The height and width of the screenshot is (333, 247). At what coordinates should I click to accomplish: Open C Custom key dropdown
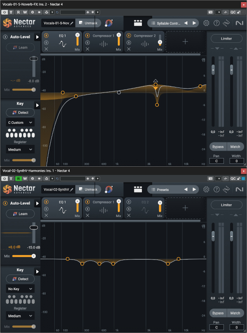[x=20, y=123]
